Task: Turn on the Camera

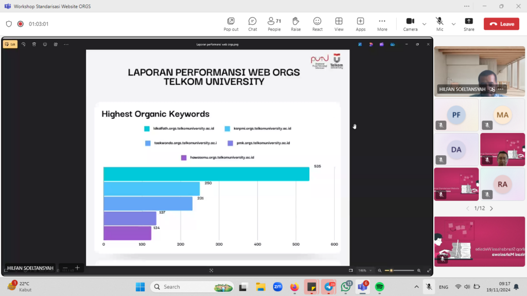Action: click(x=410, y=24)
